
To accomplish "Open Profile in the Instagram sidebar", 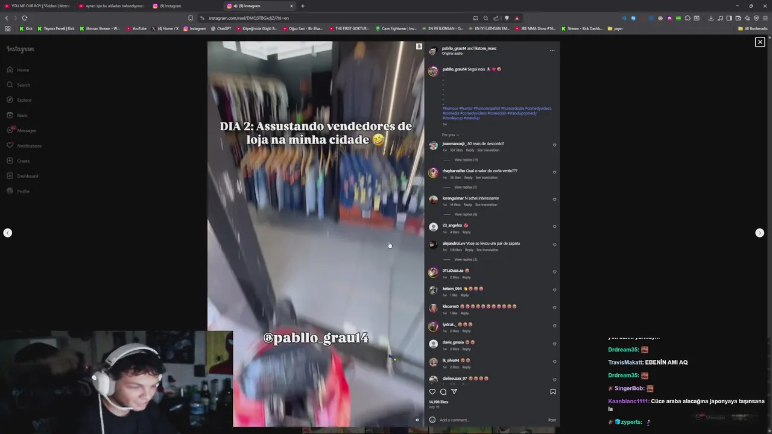I will pyautogui.click(x=18, y=191).
